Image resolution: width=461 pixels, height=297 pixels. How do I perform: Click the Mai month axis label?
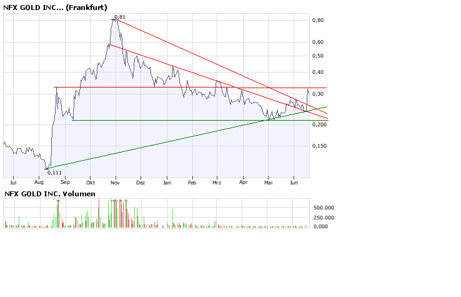(x=269, y=183)
